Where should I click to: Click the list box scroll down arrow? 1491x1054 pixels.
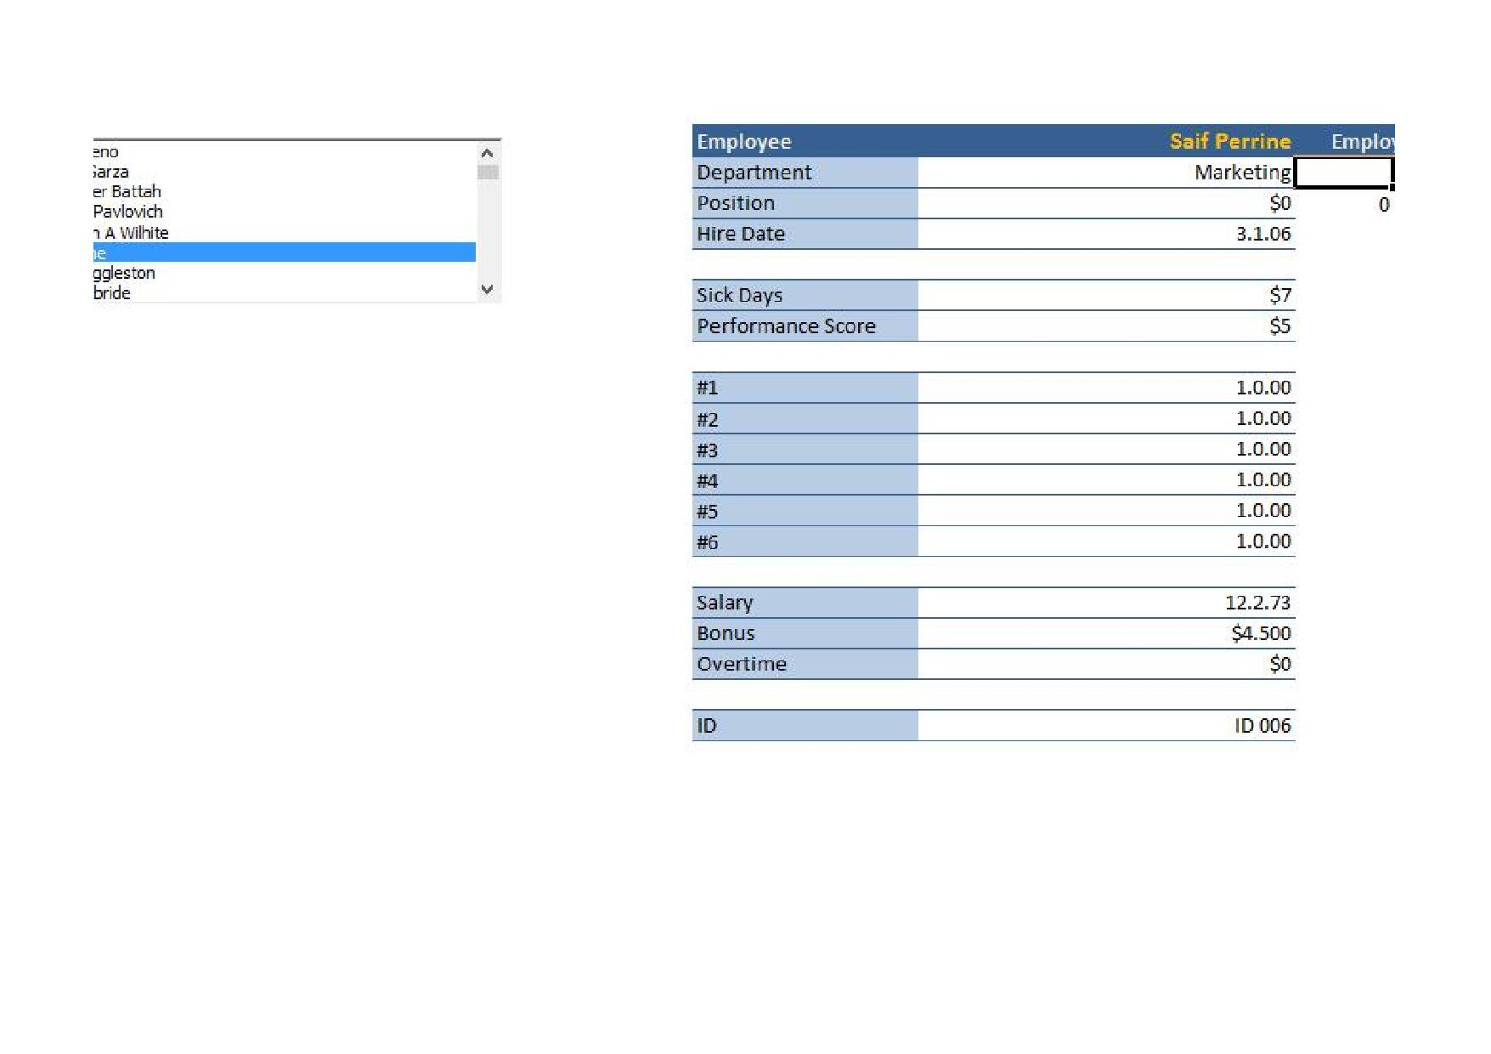pyautogui.click(x=487, y=289)
